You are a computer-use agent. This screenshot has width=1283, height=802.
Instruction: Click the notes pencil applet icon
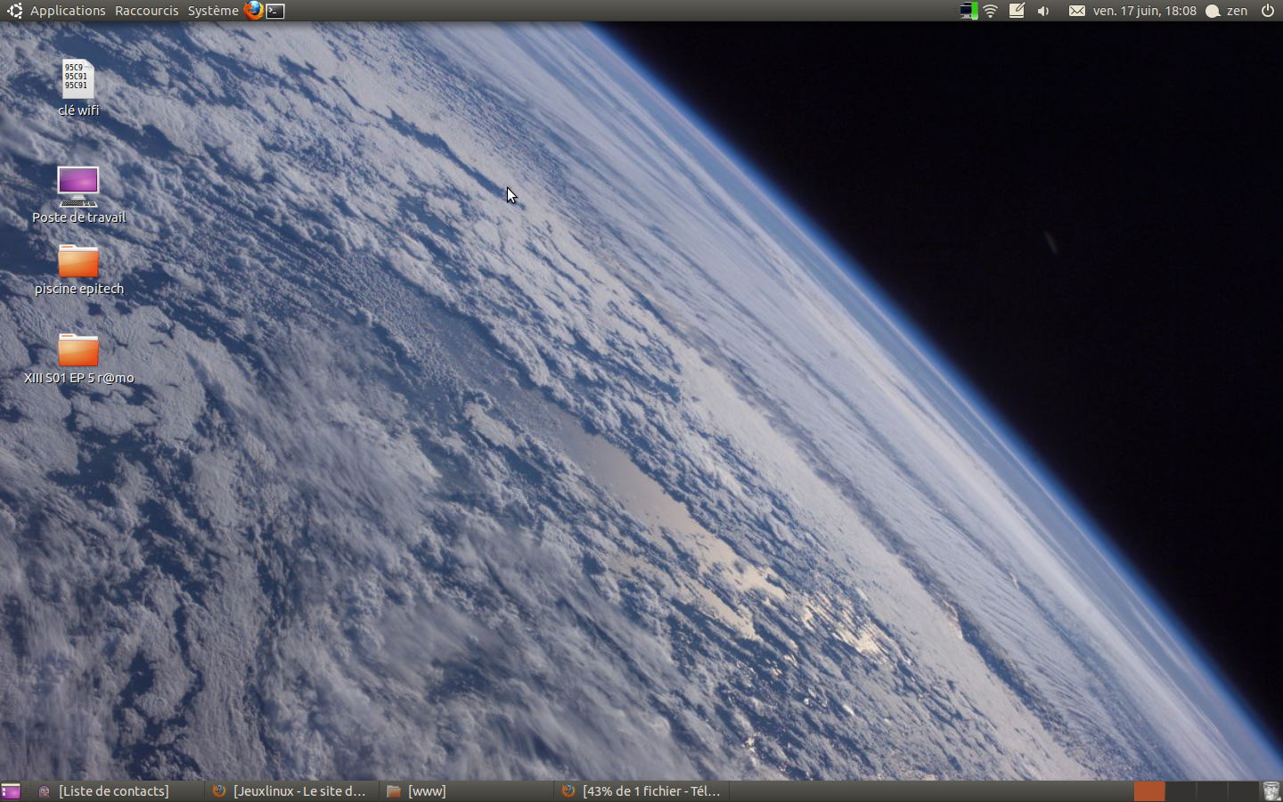pyautogui.click(x=1017, y=11)
